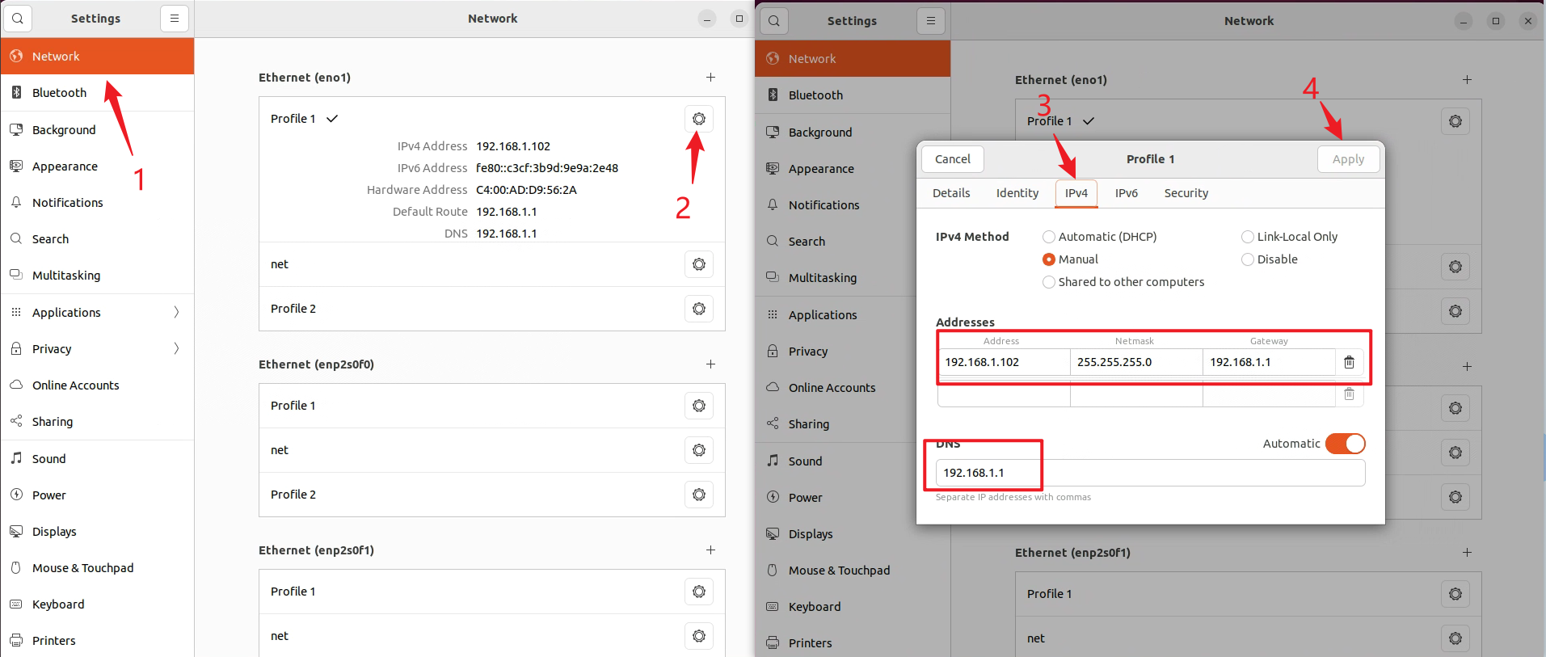Open gear for enp2s0f1 net profile in left window
The width and height of the screenshot is (1546, 657).
[x=699, y=636]
